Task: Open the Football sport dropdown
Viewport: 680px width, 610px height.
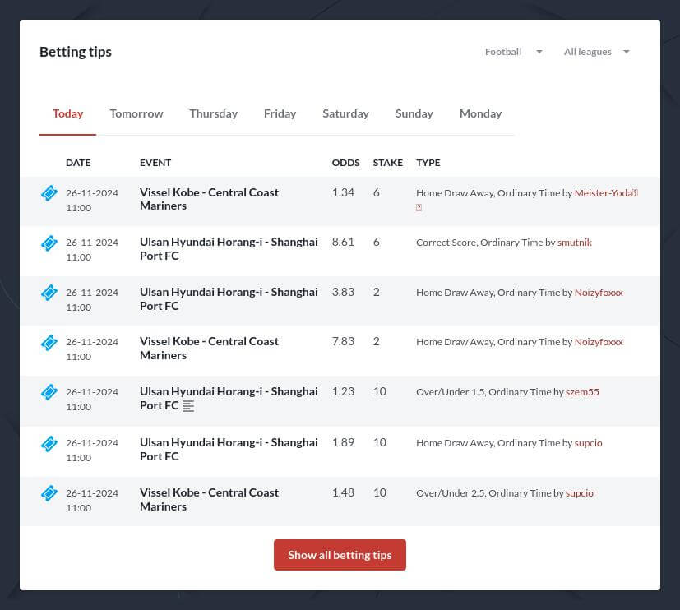Action: [513, 51]
